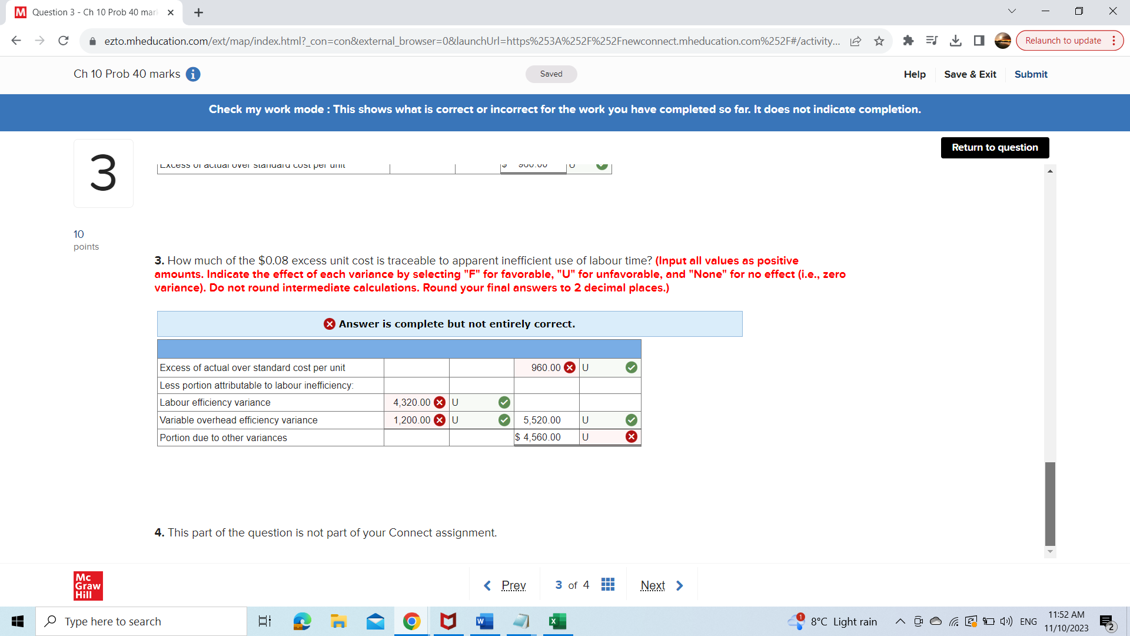Bookmark this page with the star icon
Viewport: 1130px width, 636px height.
click(879, 41)
